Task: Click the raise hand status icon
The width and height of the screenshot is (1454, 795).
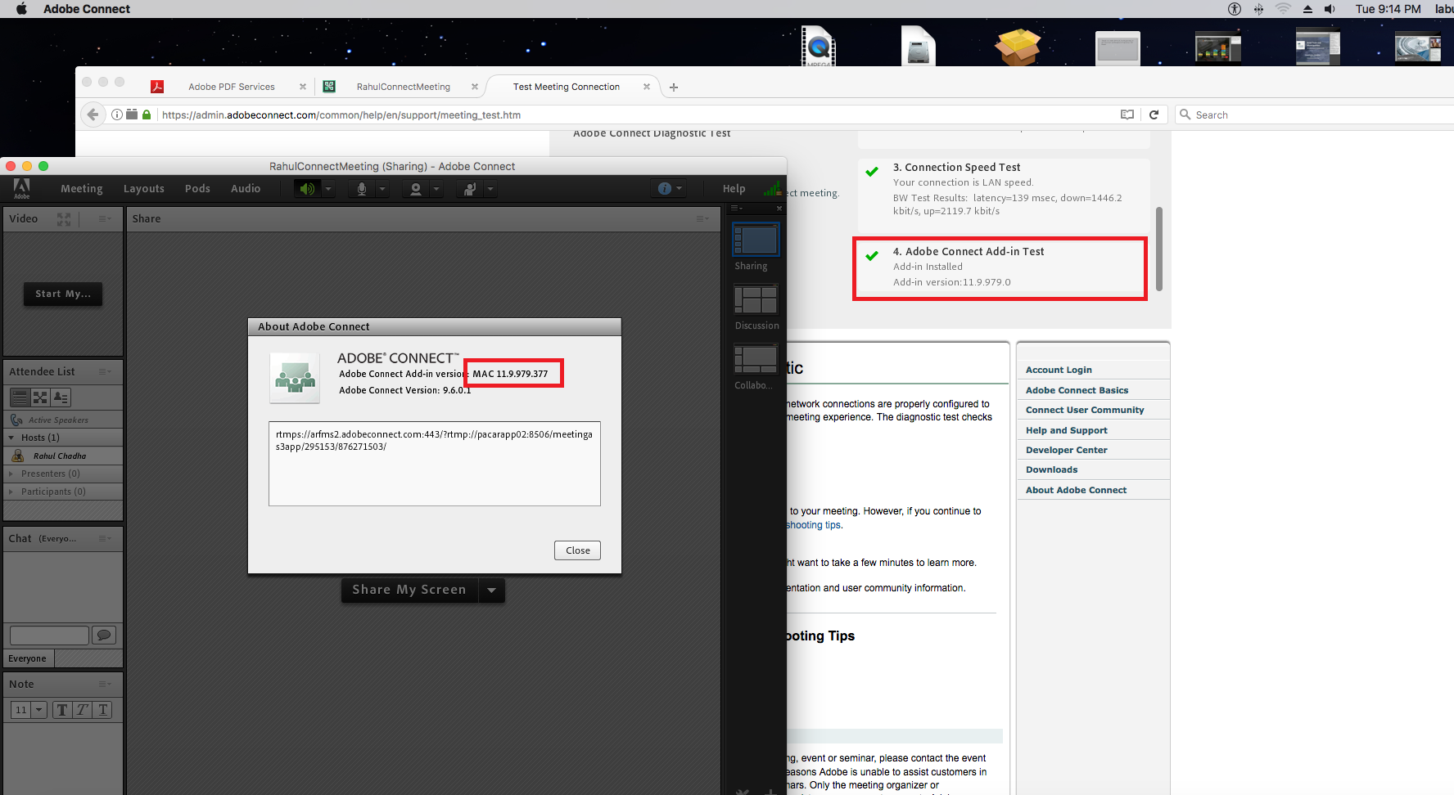Action: click(x=470, y=189)
